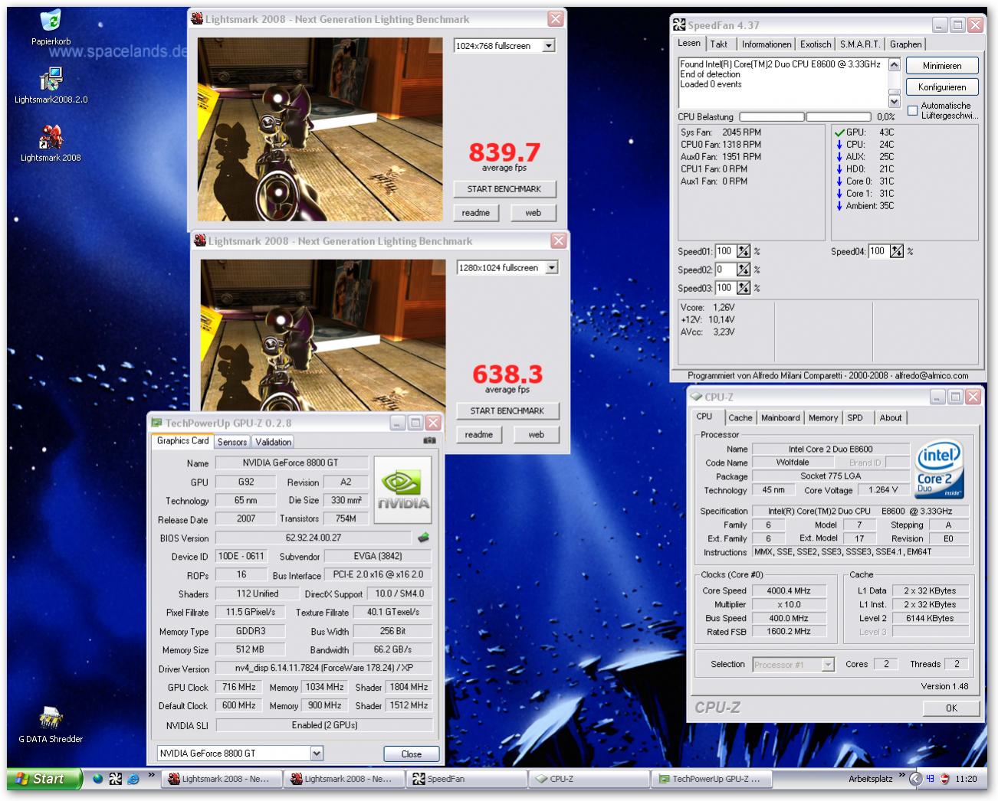Click the Close button in GPU-Z

coord(412,754)
